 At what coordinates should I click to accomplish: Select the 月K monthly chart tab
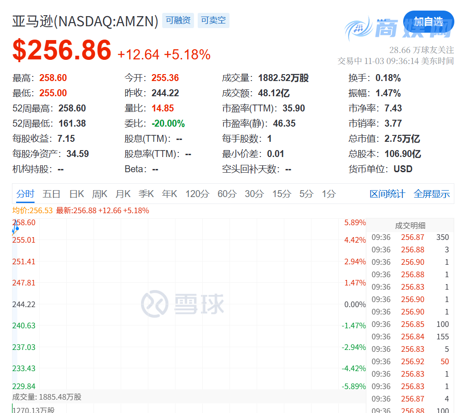tap(123, 194)
